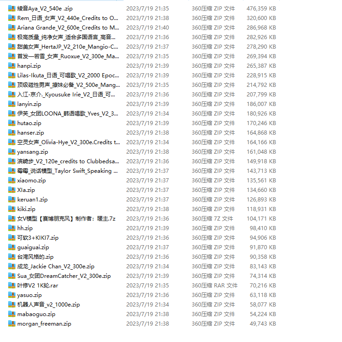Select the 顶级磁性男声 file name
Viewport: 342px width, 342px height.
(x=69, y=85)
